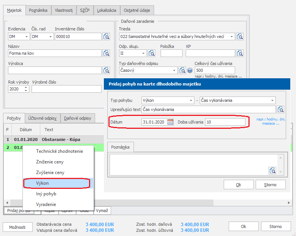Open lookup icon beside Odp. skup. field
Image resolution: width=296 pixels, height=236 pixels.
point(151,53)
